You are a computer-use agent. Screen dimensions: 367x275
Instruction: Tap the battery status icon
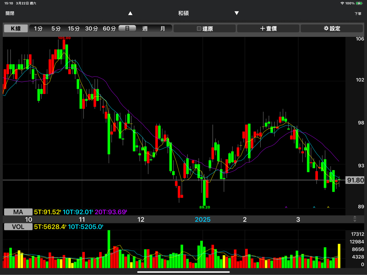pos(359,3)
